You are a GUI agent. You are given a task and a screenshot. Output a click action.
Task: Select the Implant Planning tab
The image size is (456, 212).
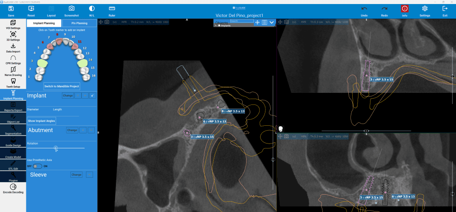(44, 23)
